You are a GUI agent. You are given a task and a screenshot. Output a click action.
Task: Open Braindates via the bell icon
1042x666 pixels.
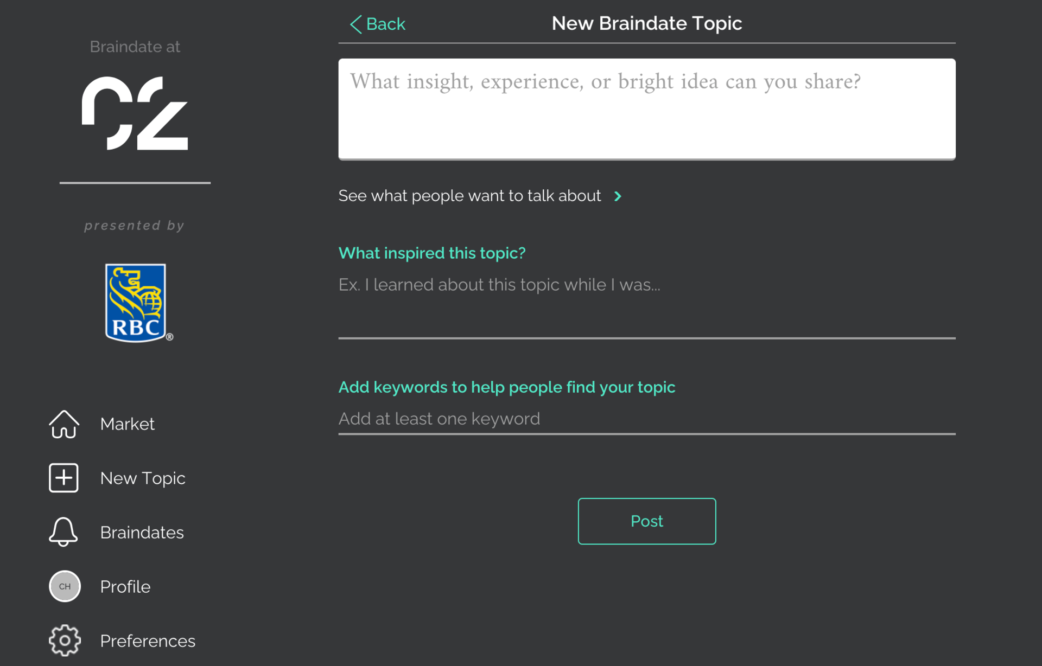tap(63, 532)
